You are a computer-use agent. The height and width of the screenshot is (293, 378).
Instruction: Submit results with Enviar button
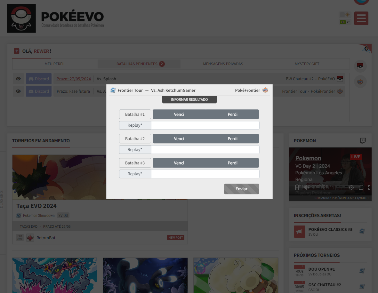point(242,189)
